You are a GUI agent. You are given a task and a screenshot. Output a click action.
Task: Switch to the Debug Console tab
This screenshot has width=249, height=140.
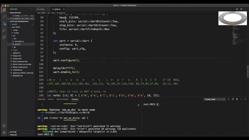(63, 100)
